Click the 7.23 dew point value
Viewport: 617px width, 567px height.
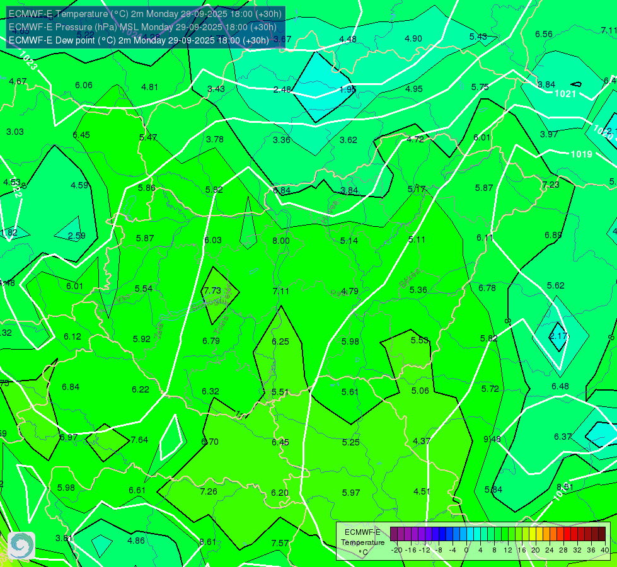pyautogui.click(x=550, y=185)
